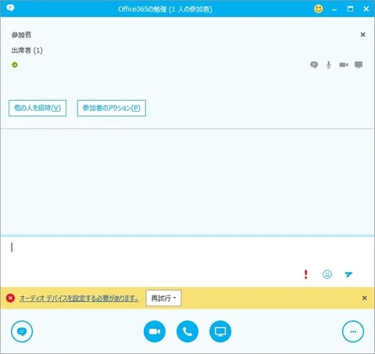The image size is (375, 354).
Task: Set high importance with red exclamation icon
Action: click(x=306, y=274)
